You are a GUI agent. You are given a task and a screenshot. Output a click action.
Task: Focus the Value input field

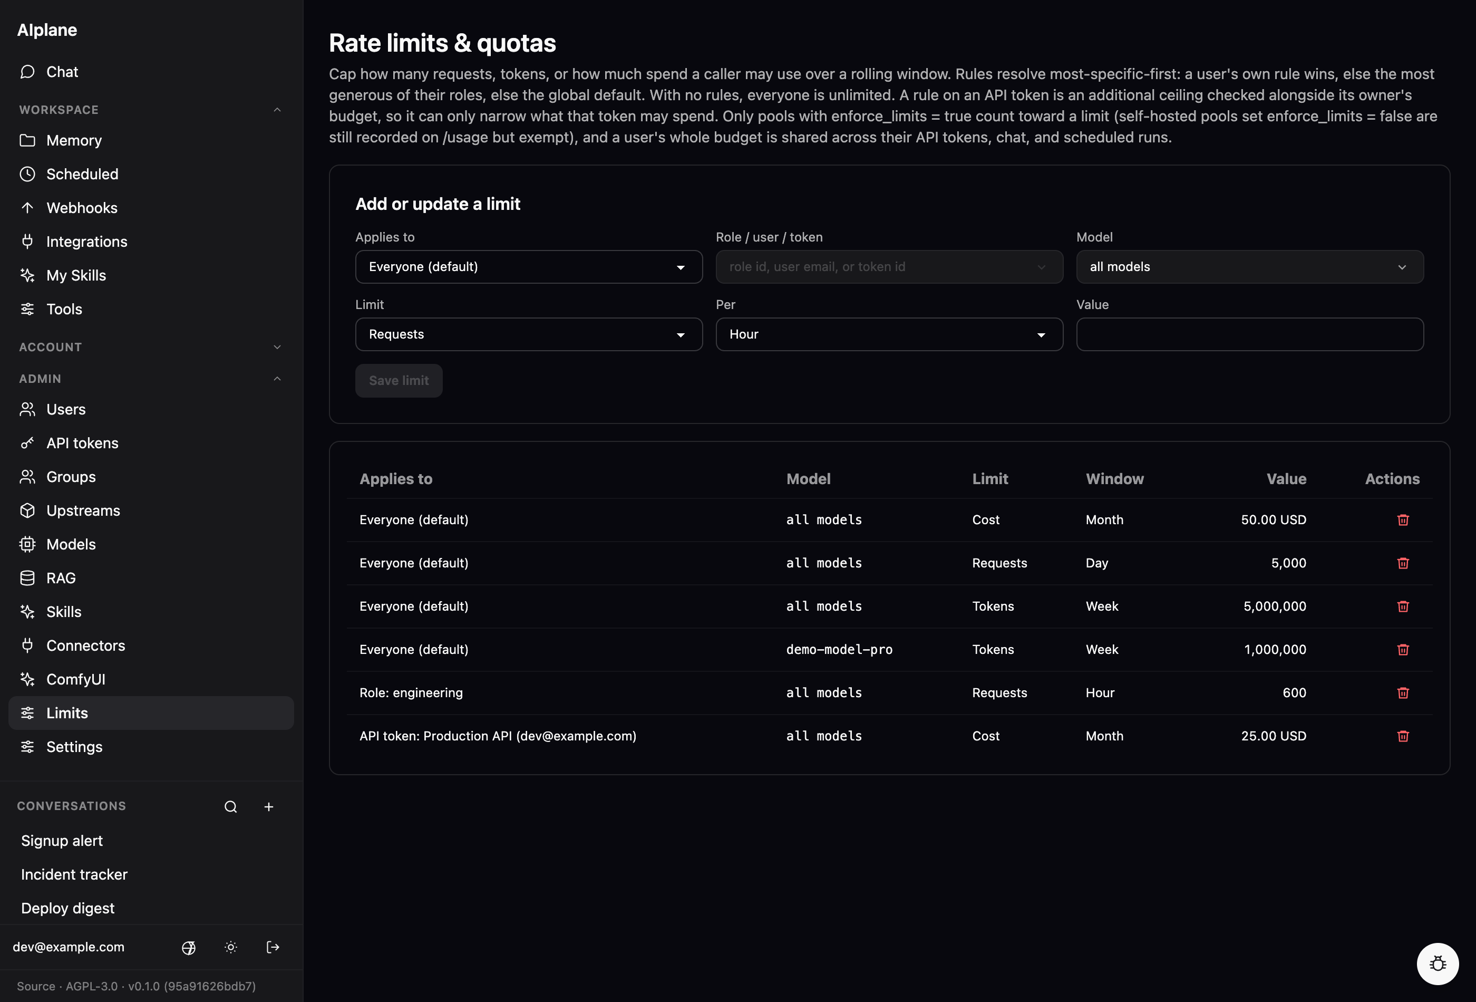[1249, 334]
